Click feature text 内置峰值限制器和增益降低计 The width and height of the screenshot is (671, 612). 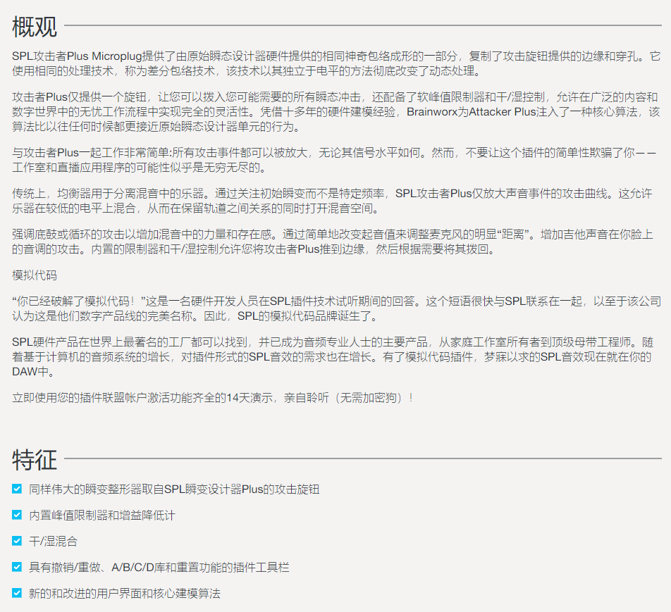tap(101, 515)
